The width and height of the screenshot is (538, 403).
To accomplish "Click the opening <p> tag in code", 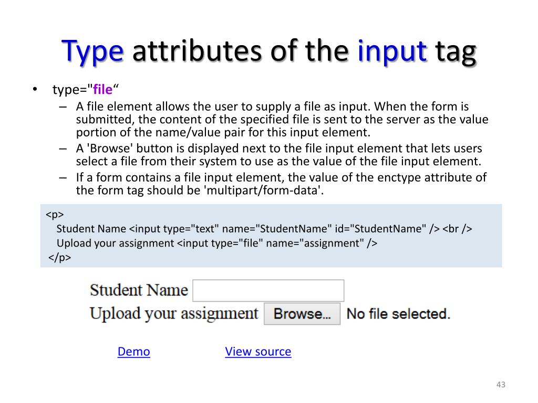I will pos(55,215).
